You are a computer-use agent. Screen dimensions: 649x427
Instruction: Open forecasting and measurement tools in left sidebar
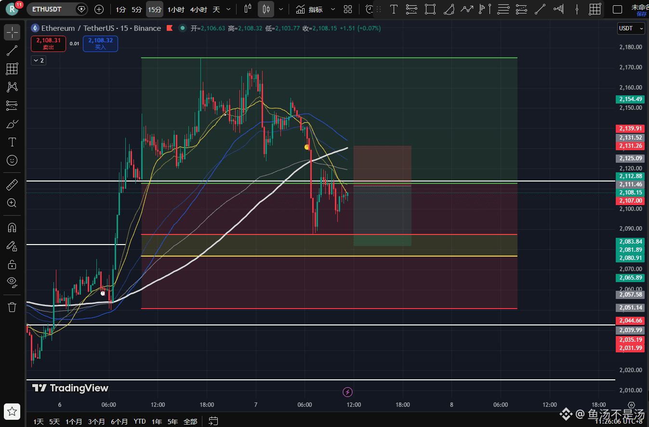12,105
